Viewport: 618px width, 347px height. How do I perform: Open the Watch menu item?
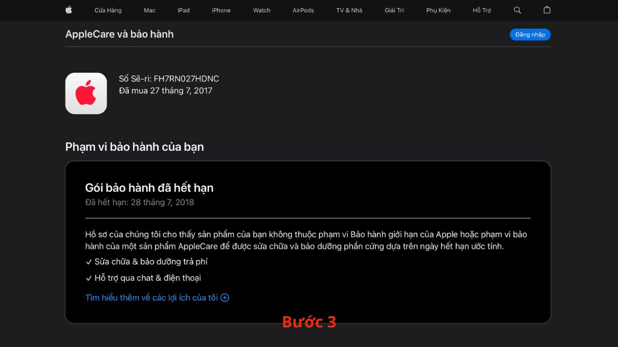click(261, 10)
